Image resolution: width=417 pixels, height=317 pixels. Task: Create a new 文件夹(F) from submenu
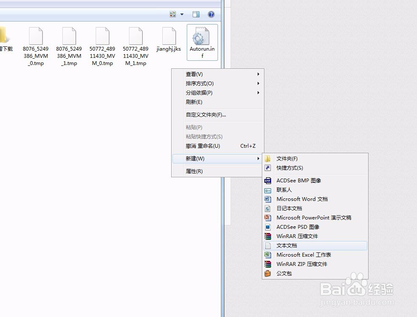coord(315,159)
